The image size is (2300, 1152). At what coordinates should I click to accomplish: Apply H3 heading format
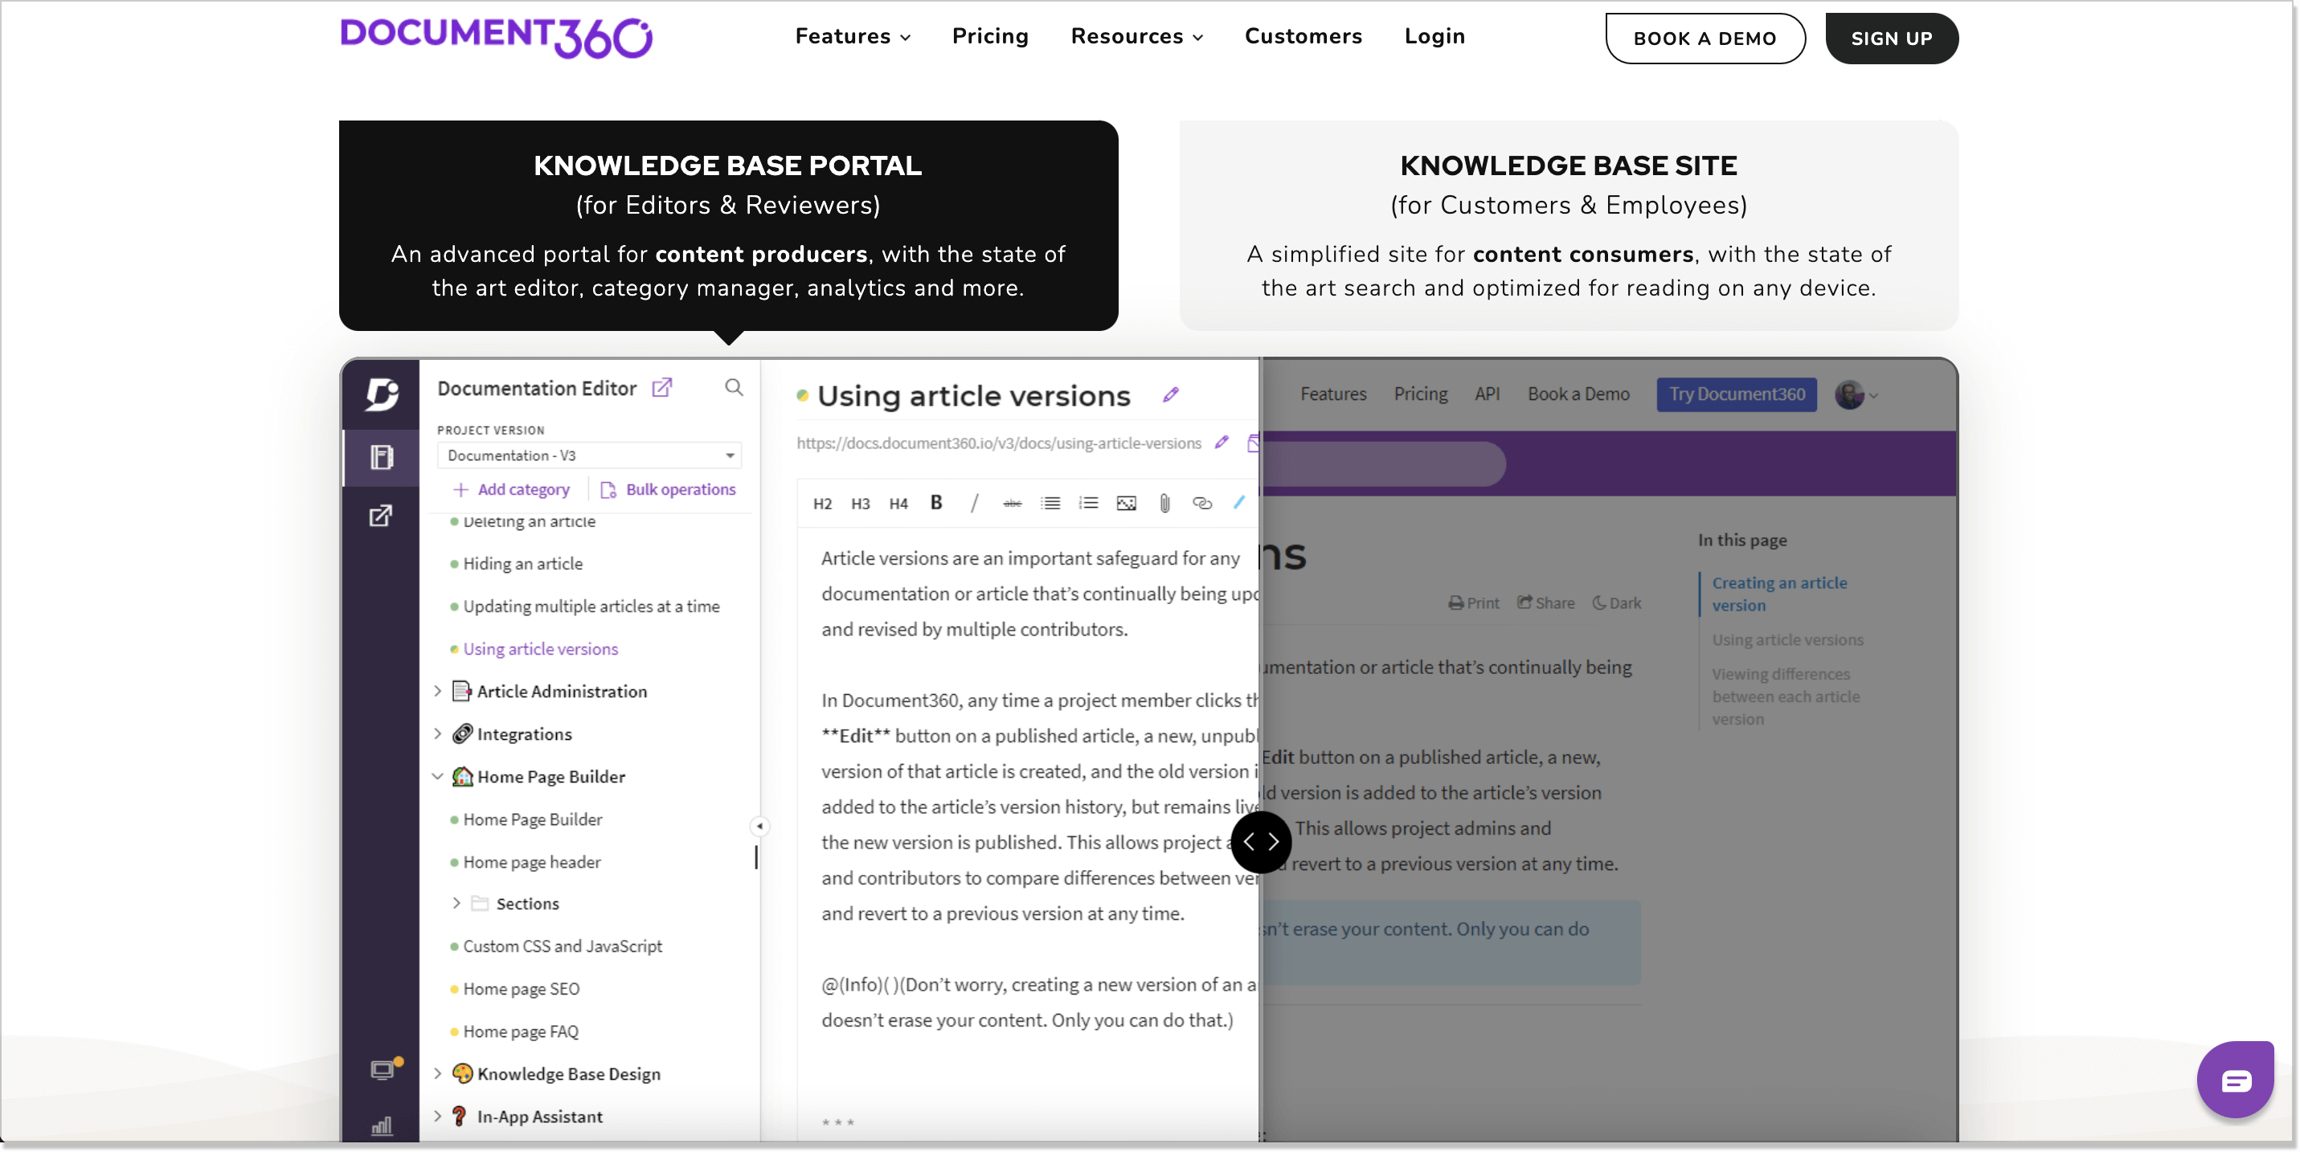pos(860,505)
